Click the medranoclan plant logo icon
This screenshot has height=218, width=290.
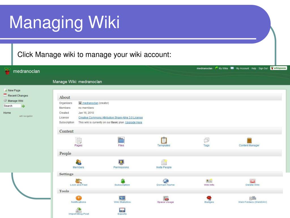pyautogui.click(x=7, y=71)
